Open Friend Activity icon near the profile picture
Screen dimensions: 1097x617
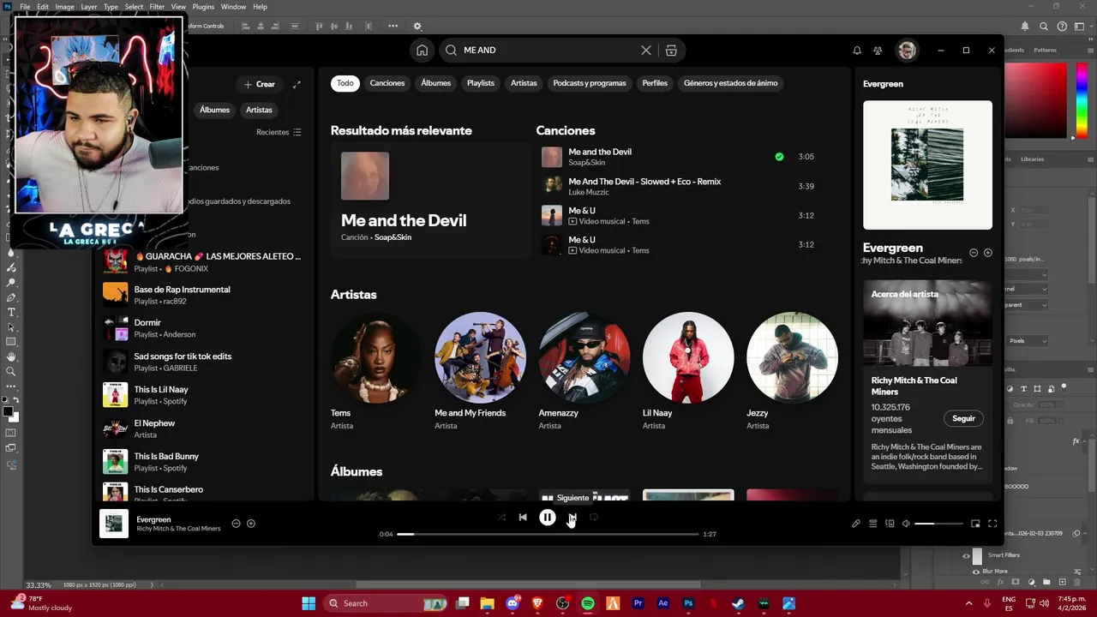click(x=878, y=51)
